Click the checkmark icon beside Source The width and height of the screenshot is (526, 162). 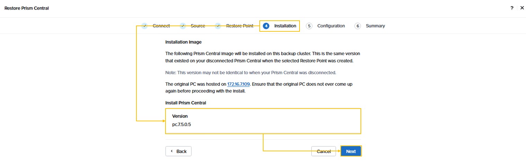(183, 26)
